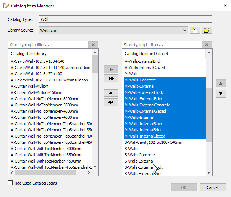Click the remove selected item left arrow
231x197 pixels.
111,93
